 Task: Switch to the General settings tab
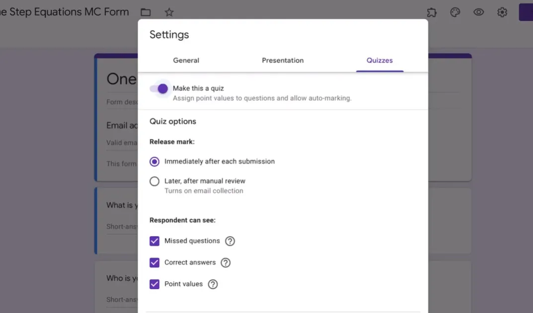[x=186, y=61]
